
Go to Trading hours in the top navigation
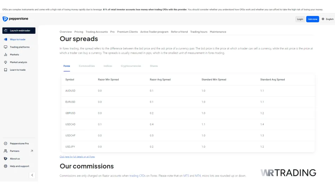(199, 32)
